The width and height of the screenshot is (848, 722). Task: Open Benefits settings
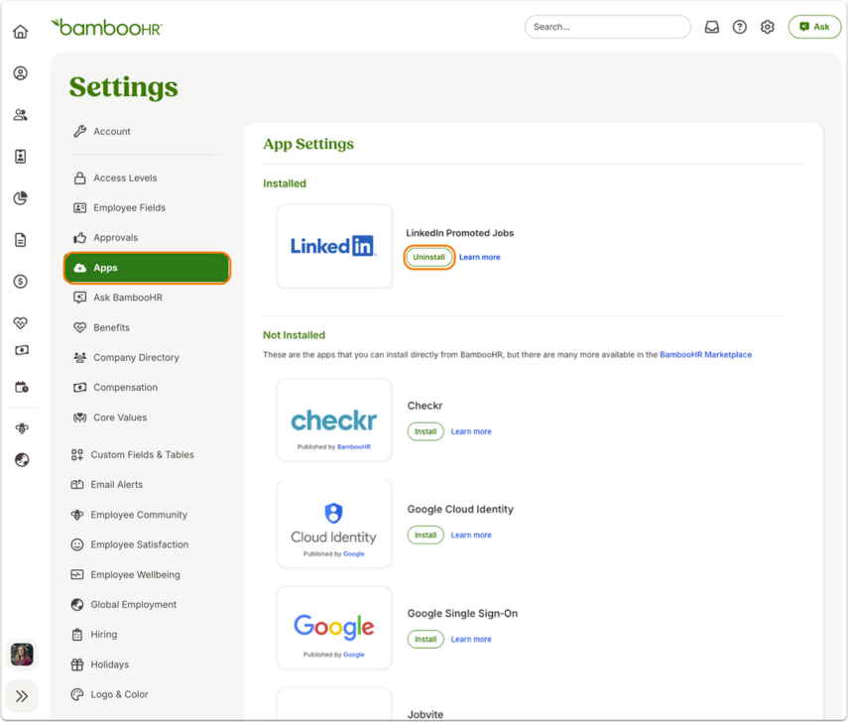coord(102,327)
